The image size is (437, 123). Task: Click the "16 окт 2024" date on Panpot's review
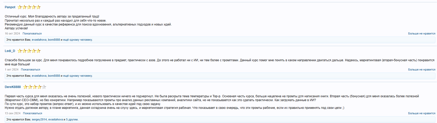pyautogui.click(x=12, y=34)
